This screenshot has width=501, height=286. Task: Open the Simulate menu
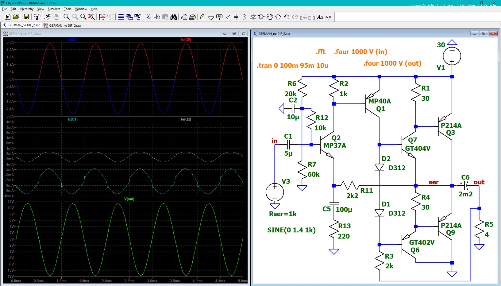click(54, 9)
